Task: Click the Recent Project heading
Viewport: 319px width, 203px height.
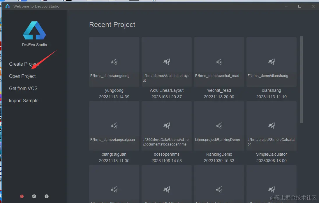Action: pyautogui.click(x=112, y=25)
